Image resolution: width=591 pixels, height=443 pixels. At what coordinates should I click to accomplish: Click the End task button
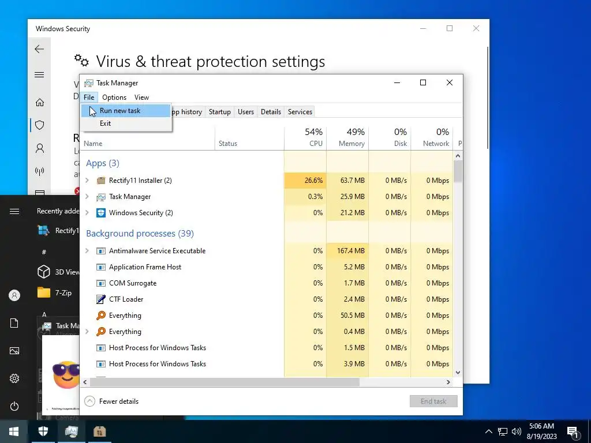tap(433, 401)
